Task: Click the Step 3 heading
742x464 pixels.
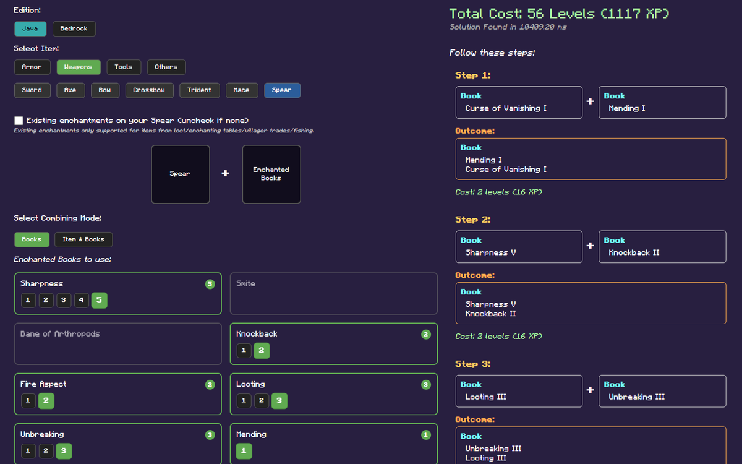Action: 473,364
